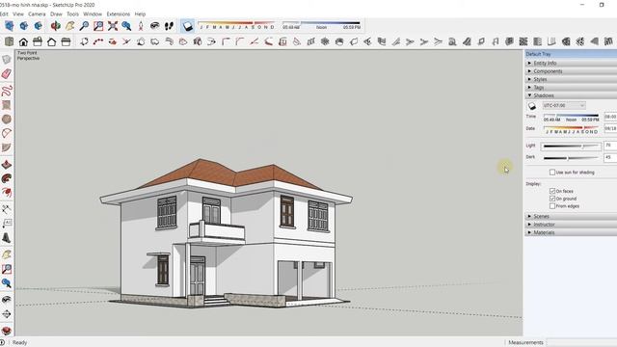617x347 pixels.
Task: Enable Use sun for shading checkbox
Action: coord(552,173)
